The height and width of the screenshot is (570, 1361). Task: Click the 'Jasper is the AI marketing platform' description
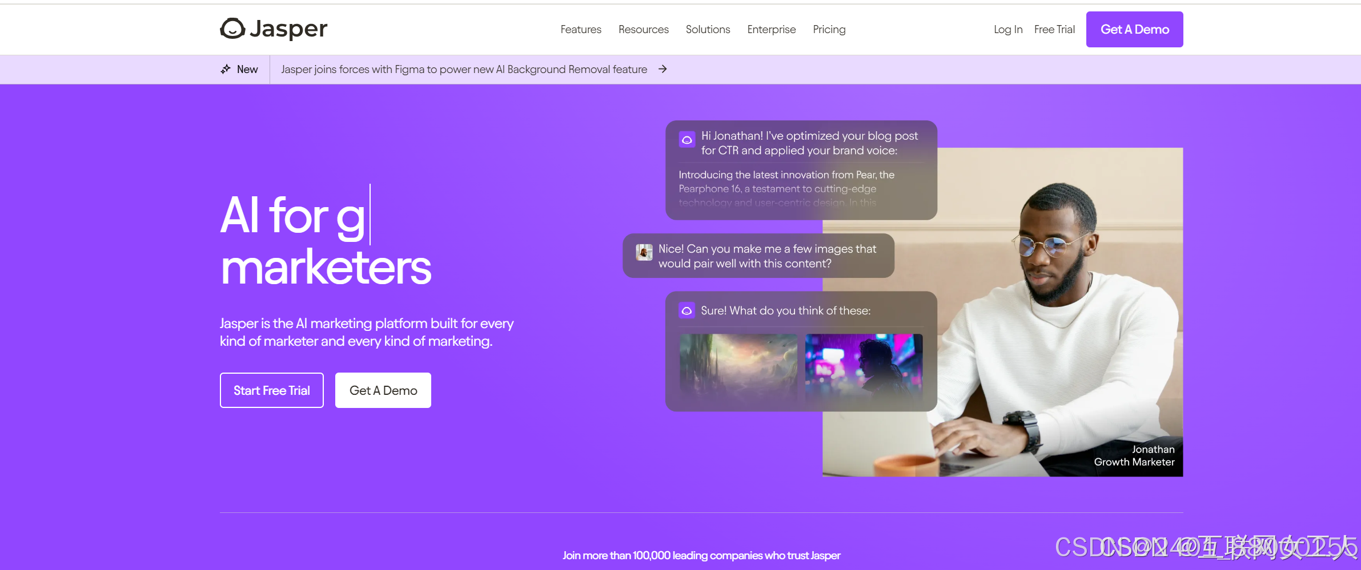(367, 332)
